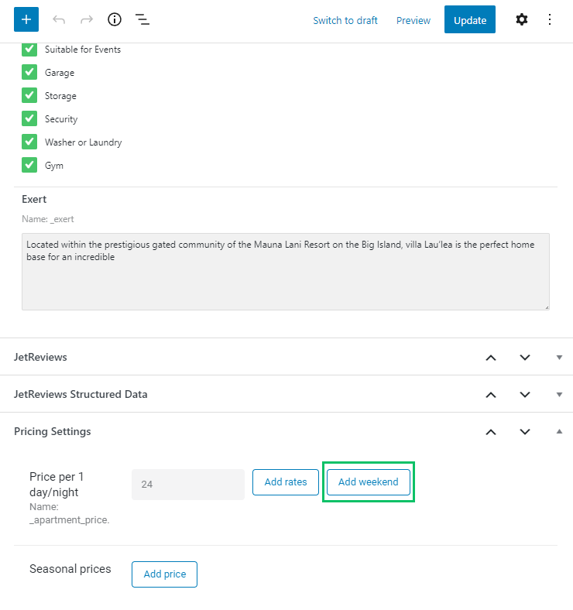Click the blue Add block plus button
The height and width of the screenshot is (610, 573).
[26, 19]
